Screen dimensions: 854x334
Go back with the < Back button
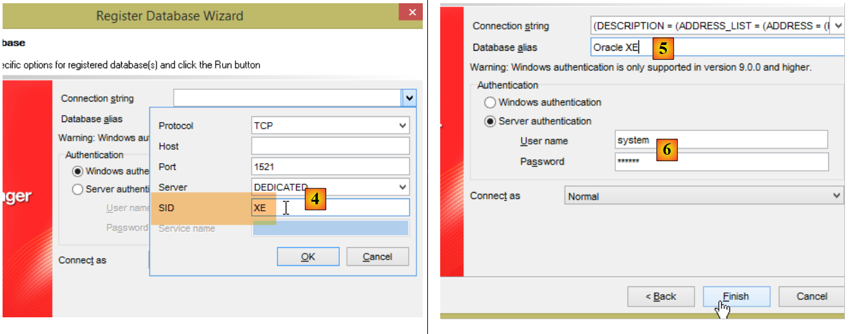(661, 296)
